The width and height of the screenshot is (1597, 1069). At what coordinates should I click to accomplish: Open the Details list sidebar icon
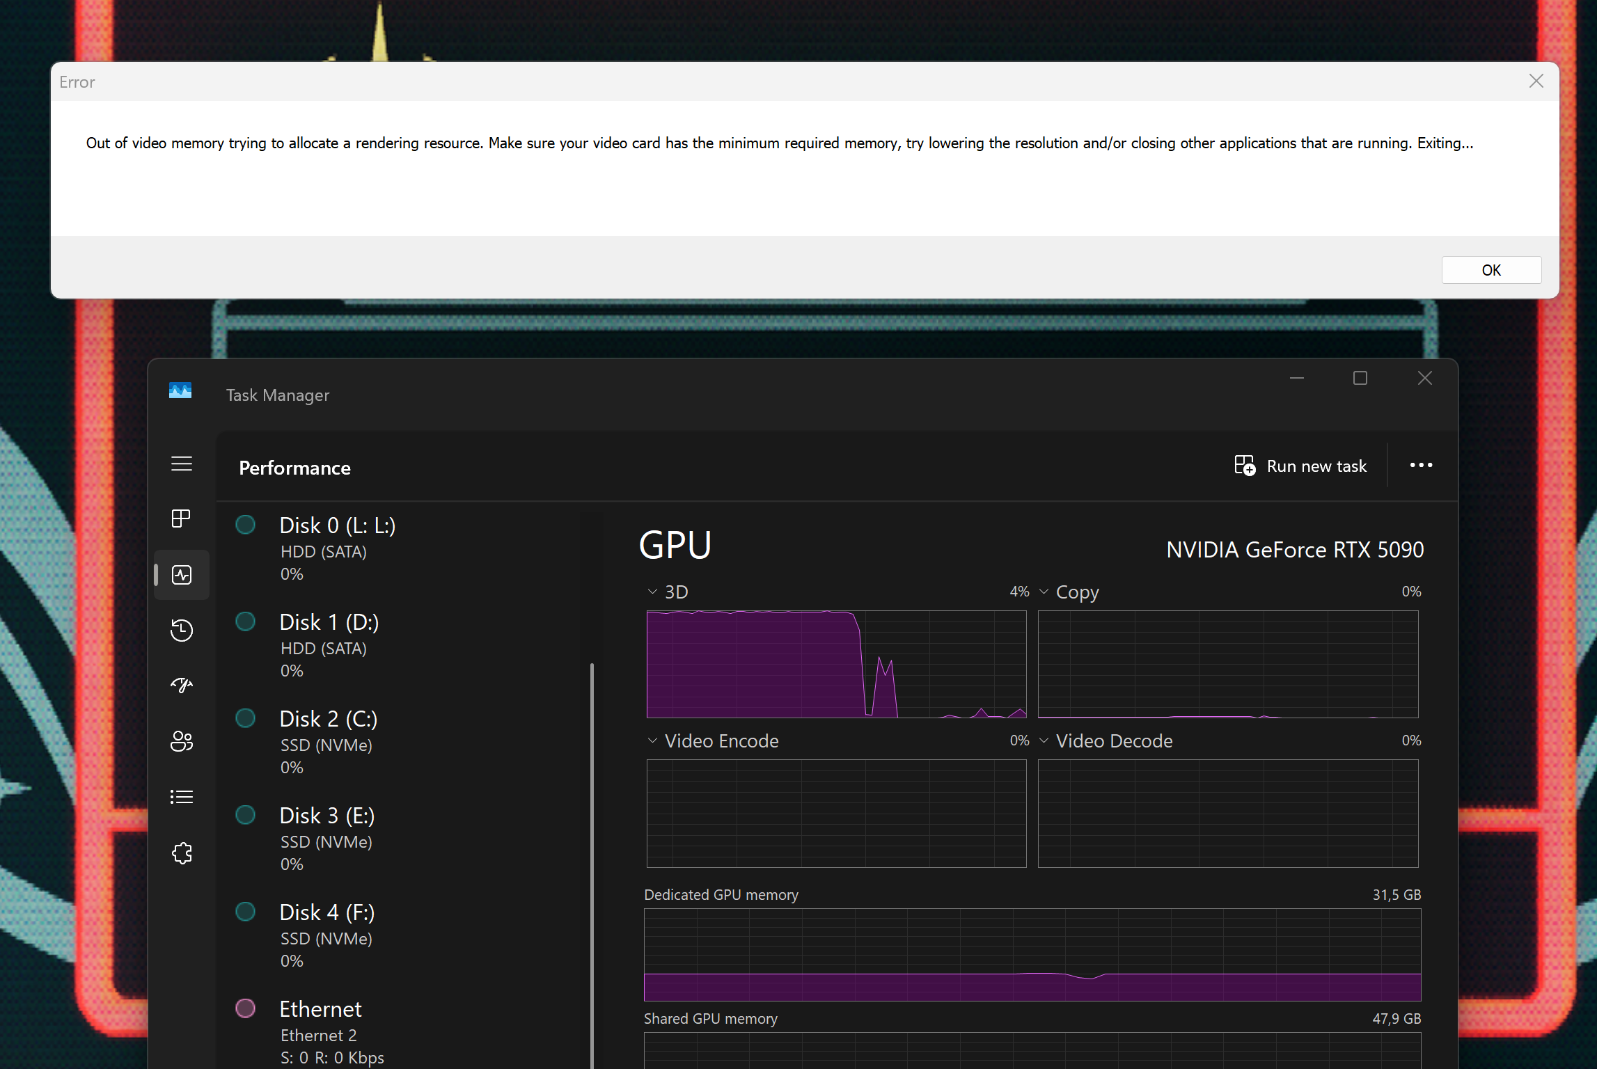(182, 797)
